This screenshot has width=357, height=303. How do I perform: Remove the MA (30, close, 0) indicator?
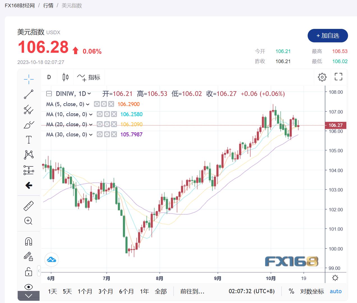[114, 134]
